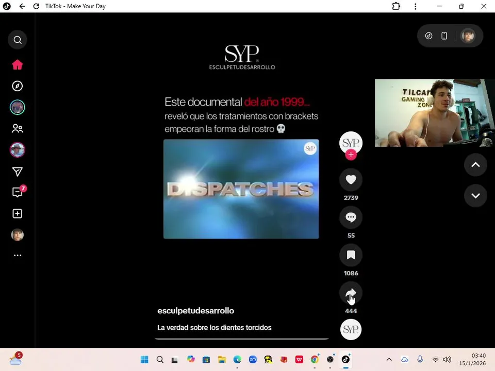
Task: Go to next video down chevron
Action: pos(475,196)
